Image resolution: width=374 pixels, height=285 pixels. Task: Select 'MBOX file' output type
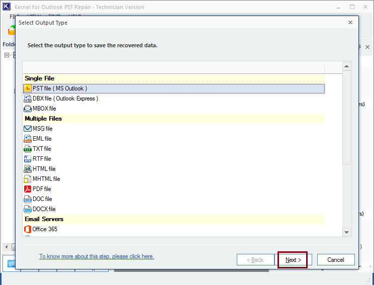tap(174, 109)
